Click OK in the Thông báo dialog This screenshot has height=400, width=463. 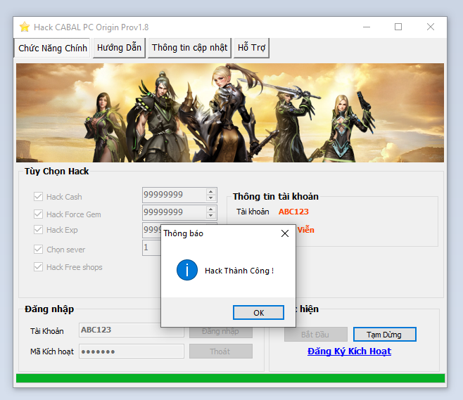[258, 312]
